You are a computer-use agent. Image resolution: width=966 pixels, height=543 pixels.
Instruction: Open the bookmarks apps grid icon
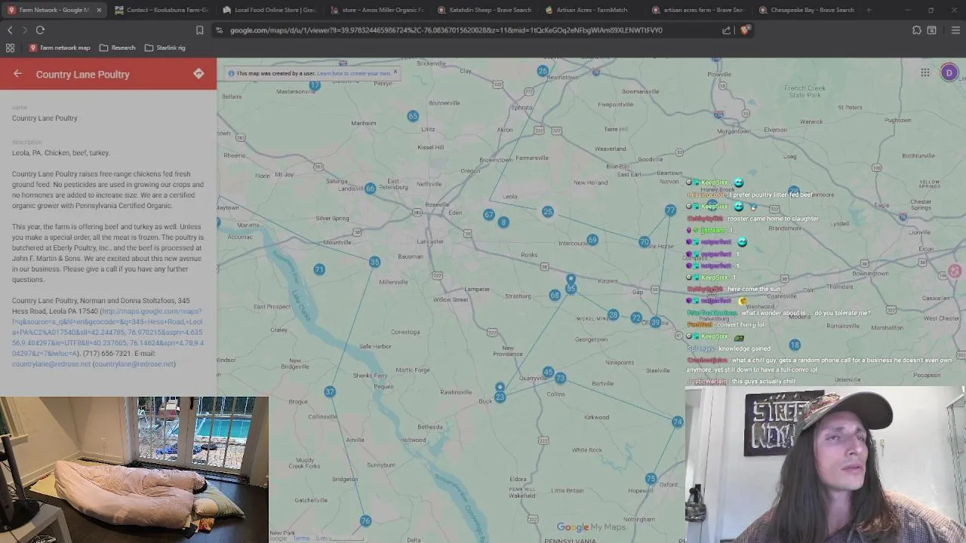(10, 48)
